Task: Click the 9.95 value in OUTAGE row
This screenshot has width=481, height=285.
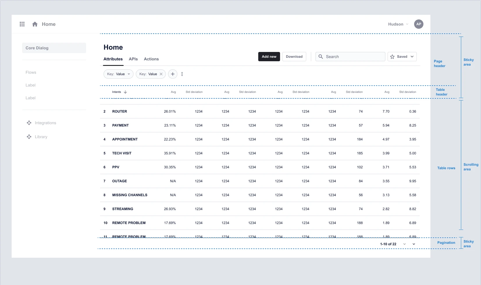Action: click(413, 181)
